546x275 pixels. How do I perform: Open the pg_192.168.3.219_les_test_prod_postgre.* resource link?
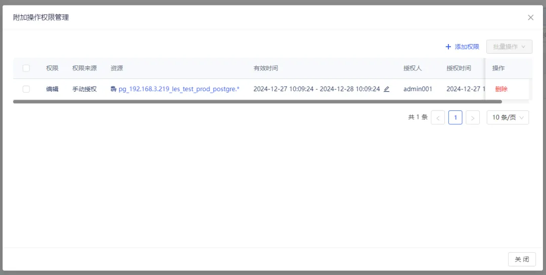179,89
